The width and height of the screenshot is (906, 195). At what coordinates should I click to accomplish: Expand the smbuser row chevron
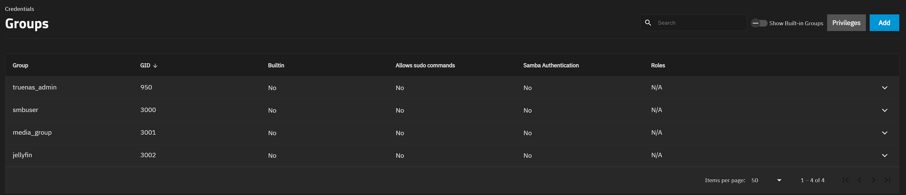(884, 110)
